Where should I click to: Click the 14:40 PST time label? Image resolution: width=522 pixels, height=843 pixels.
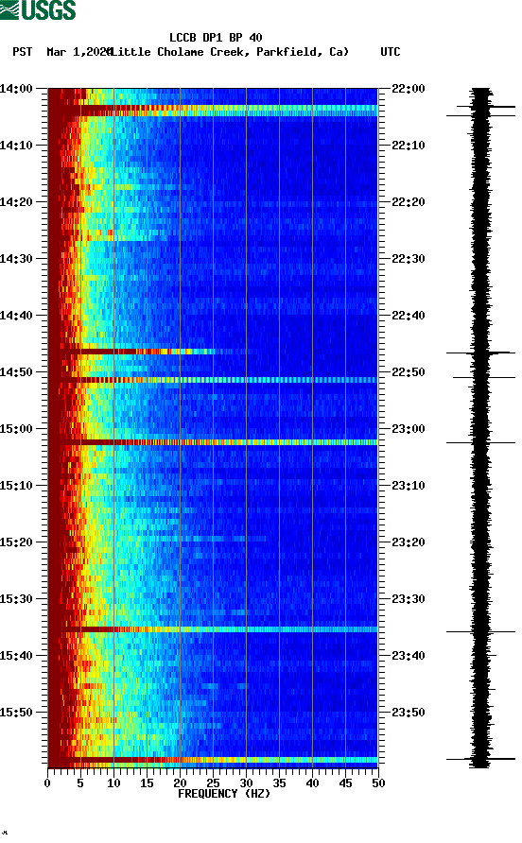coord(16,316)
